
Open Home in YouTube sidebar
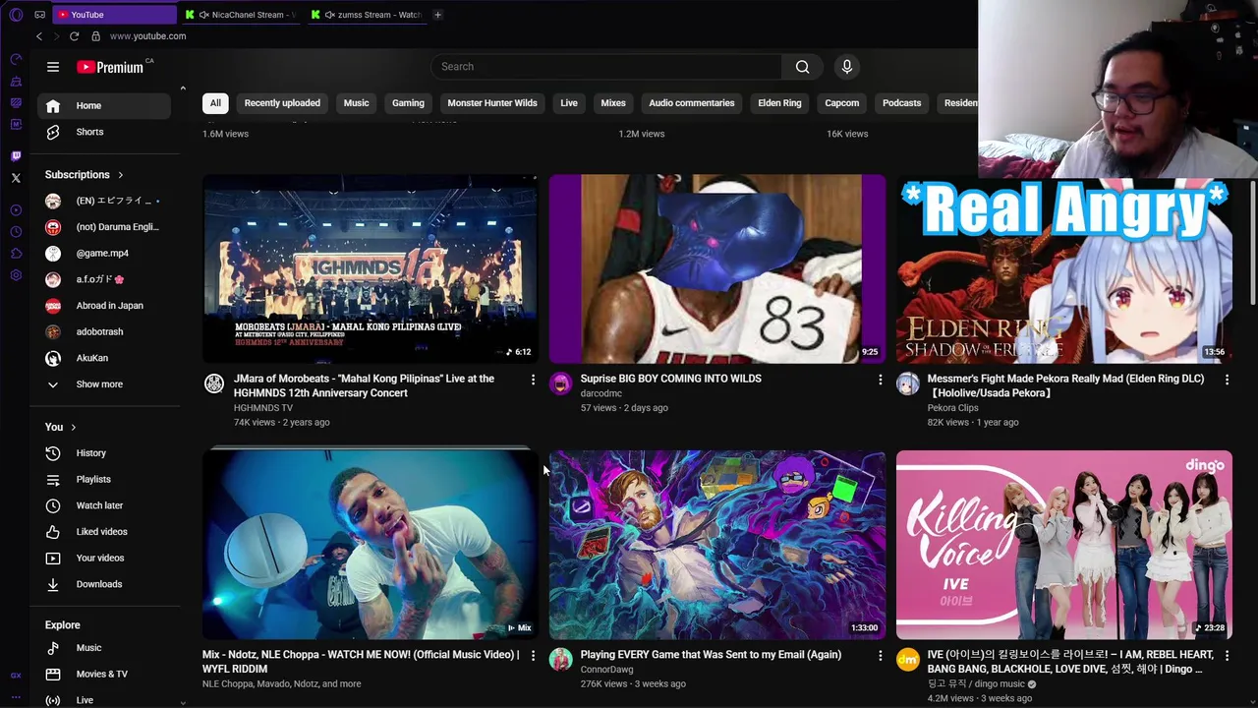(102, 105)
